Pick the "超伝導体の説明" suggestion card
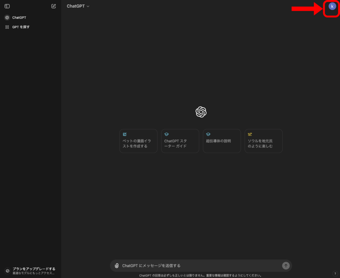The image size is (340, 278). click(x=222, y=141)
